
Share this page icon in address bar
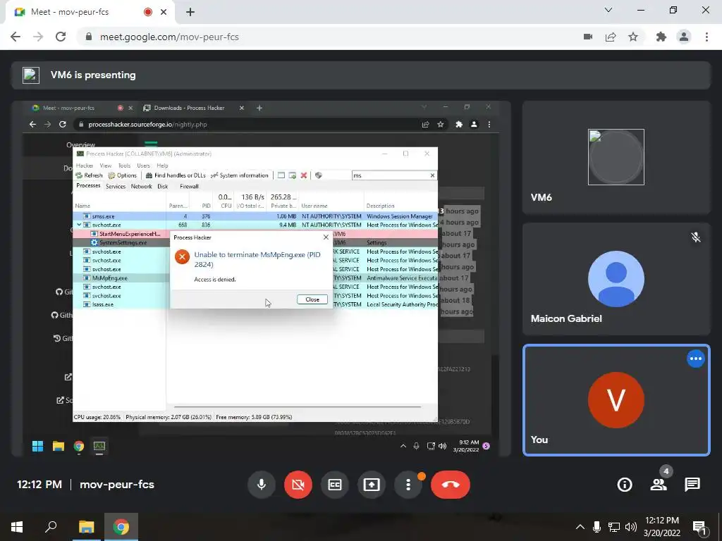tap(611, 37)
